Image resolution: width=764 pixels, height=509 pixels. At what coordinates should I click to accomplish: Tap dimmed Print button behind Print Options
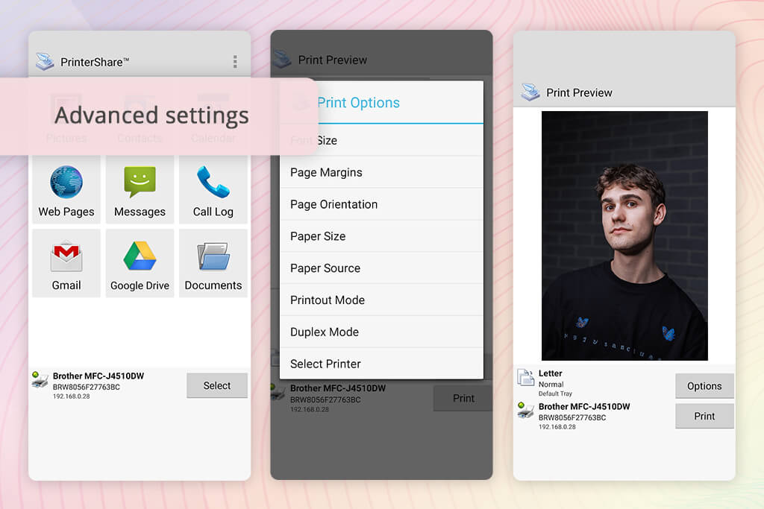tap(463, 398)
